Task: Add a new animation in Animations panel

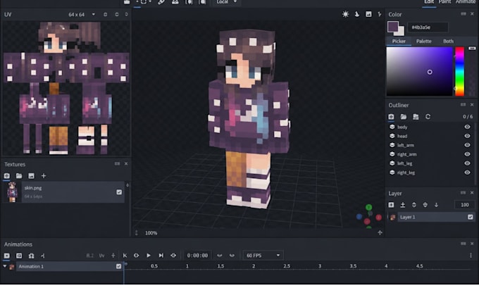Action: tap(7, 256)
